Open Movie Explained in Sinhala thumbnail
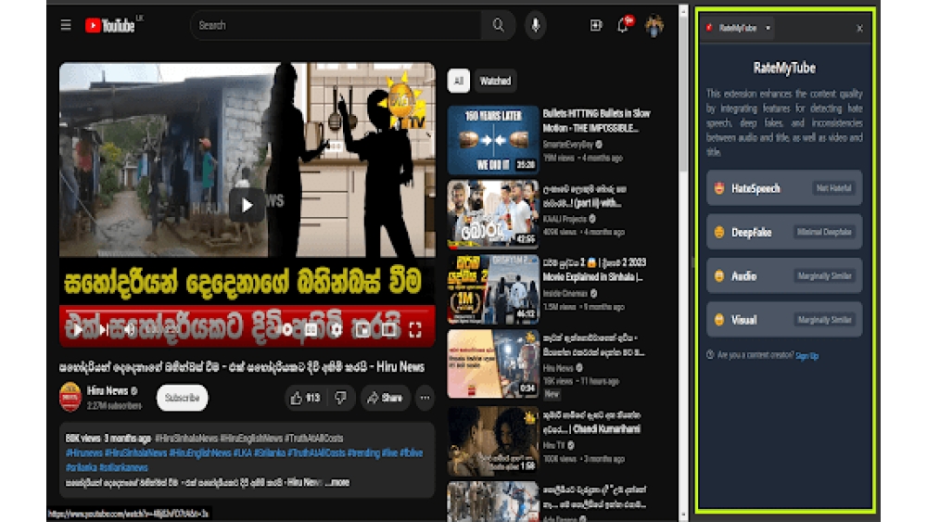Image resolution: width=927 pixels, height=522 pixels. coord(493,289)
